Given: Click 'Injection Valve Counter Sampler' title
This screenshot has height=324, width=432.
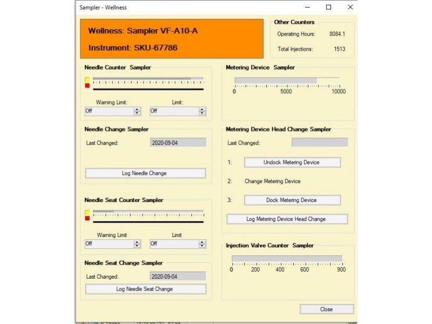Looking at the screenshot, I should (x=269, y=245).
